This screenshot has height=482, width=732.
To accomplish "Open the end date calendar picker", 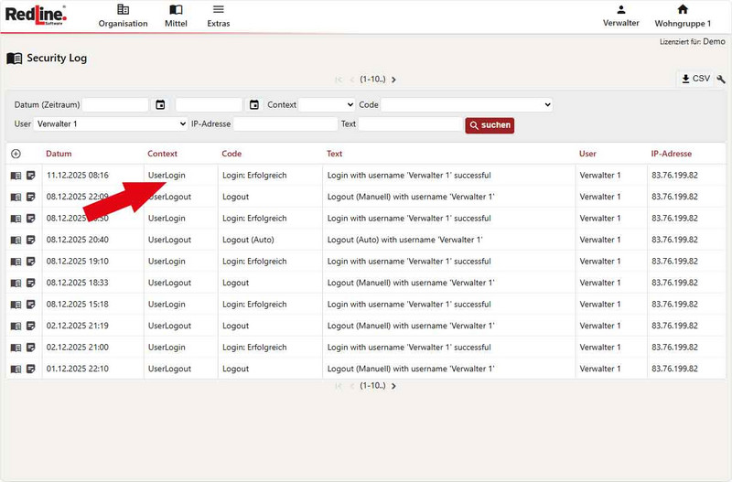I will pos(254,105).
